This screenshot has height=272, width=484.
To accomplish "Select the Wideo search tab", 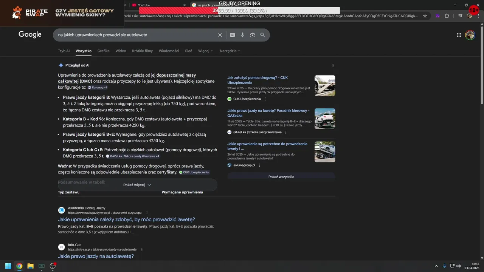I will click(x=121, y=51).
